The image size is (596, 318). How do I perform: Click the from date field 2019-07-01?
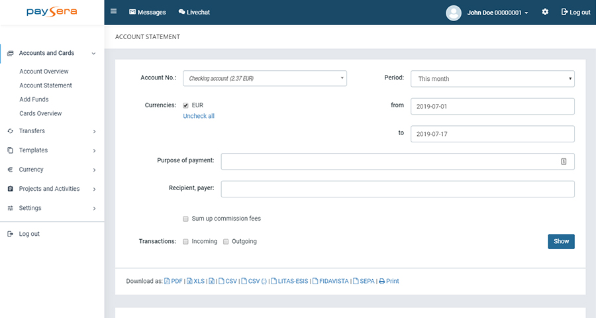[492, 106]
